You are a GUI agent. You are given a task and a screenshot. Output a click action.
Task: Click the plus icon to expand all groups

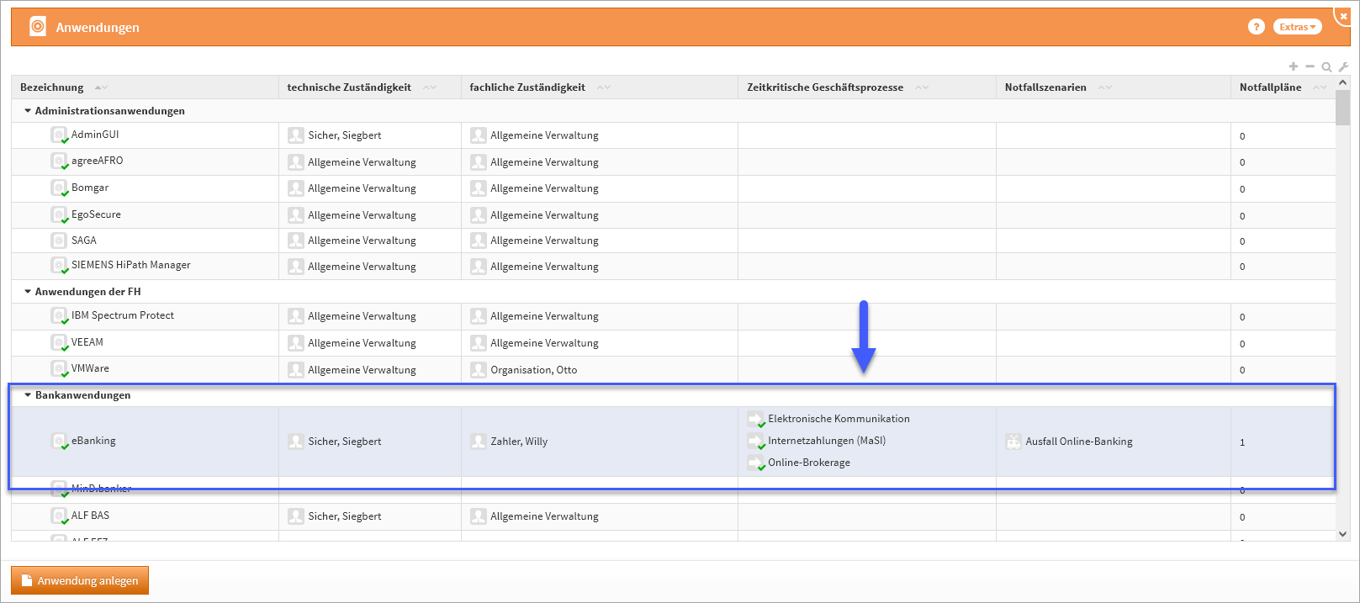coord(1294,66)
